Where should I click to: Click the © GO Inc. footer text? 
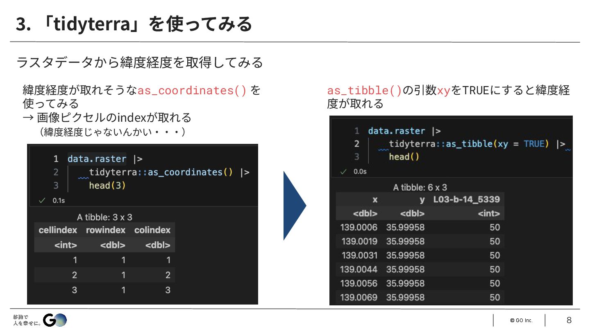(521, 321)
